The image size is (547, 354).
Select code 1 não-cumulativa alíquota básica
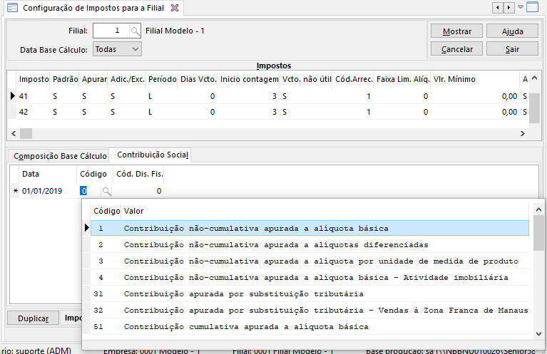pyautogui.click(x=310, y=228)
